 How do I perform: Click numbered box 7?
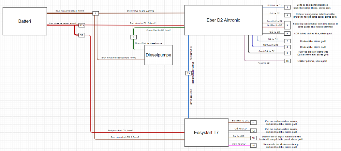[x=287, y=41]
